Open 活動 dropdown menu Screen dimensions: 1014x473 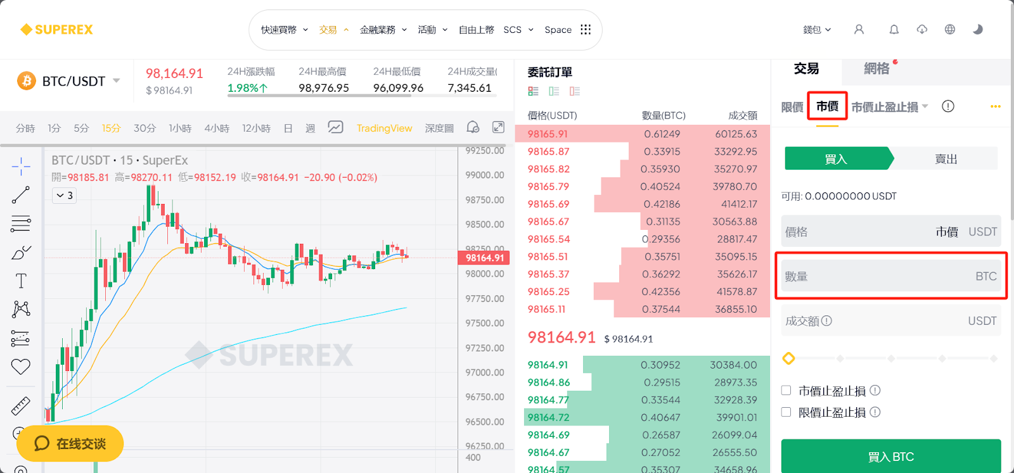(x=433, y=30)
